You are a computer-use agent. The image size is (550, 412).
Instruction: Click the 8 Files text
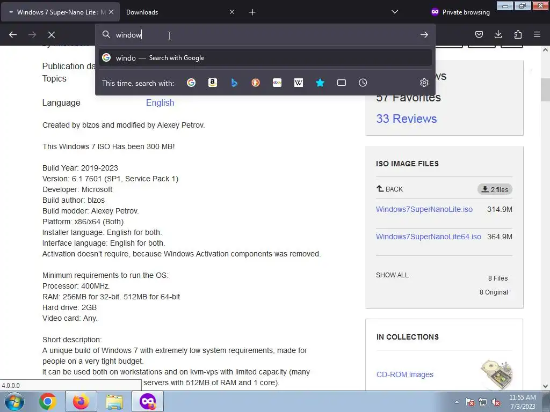click(498, 278)
